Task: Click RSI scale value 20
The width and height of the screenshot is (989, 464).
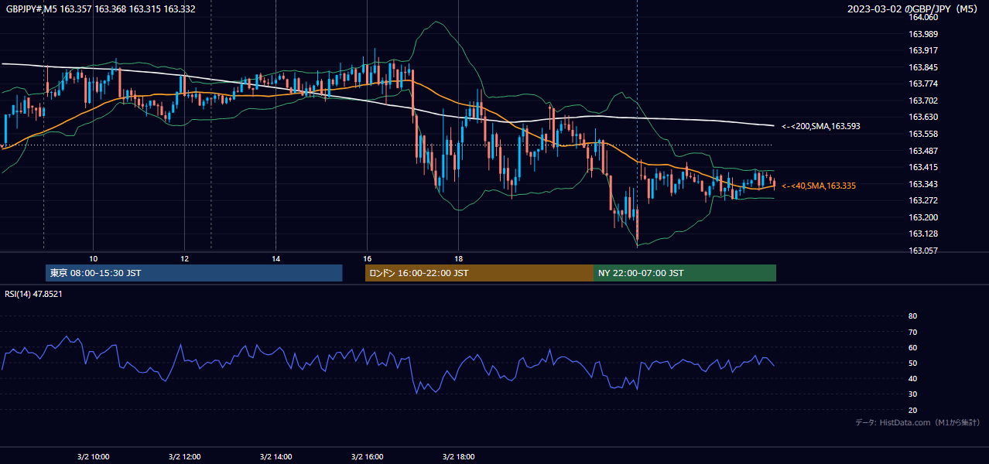Action: click(912, 410)
